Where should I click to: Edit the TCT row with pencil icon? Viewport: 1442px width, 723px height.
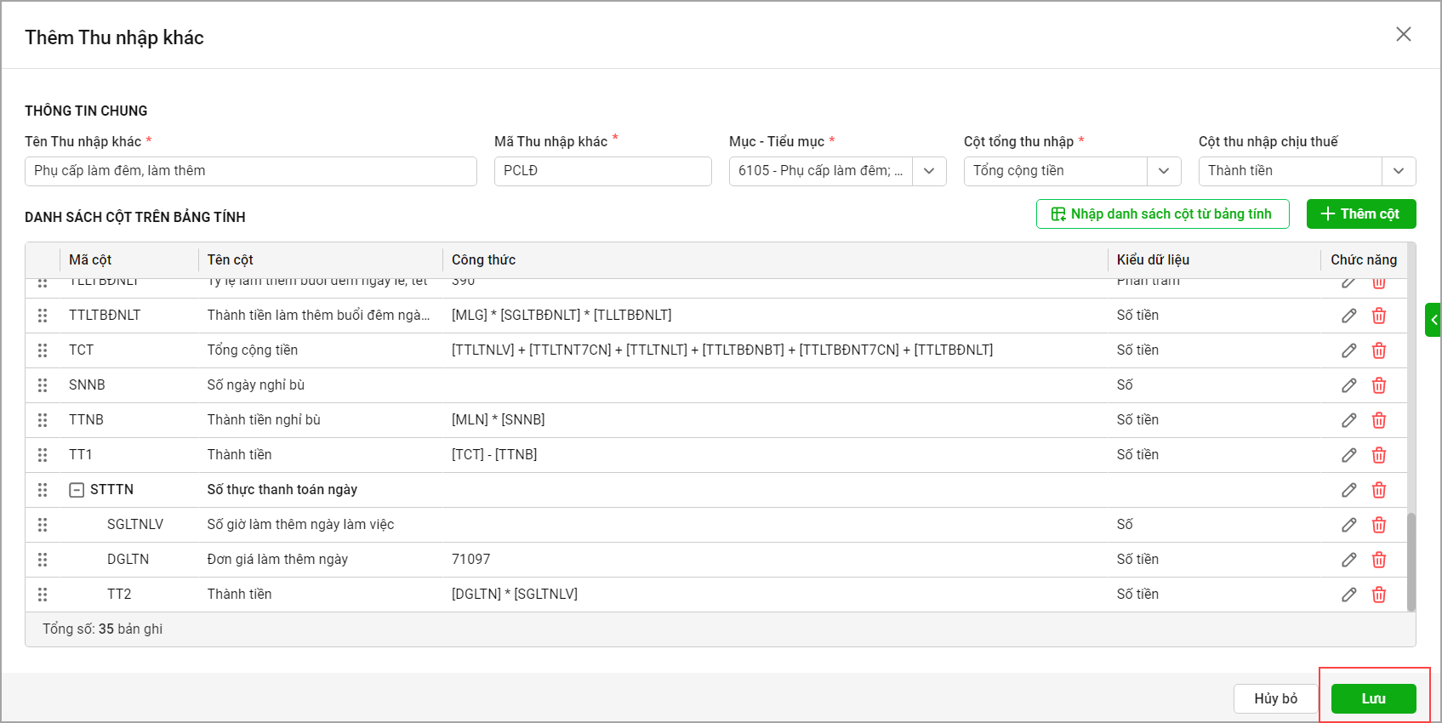coord(1348,350)
